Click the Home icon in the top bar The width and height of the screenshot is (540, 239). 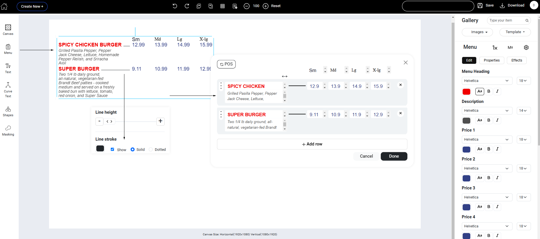4,6
